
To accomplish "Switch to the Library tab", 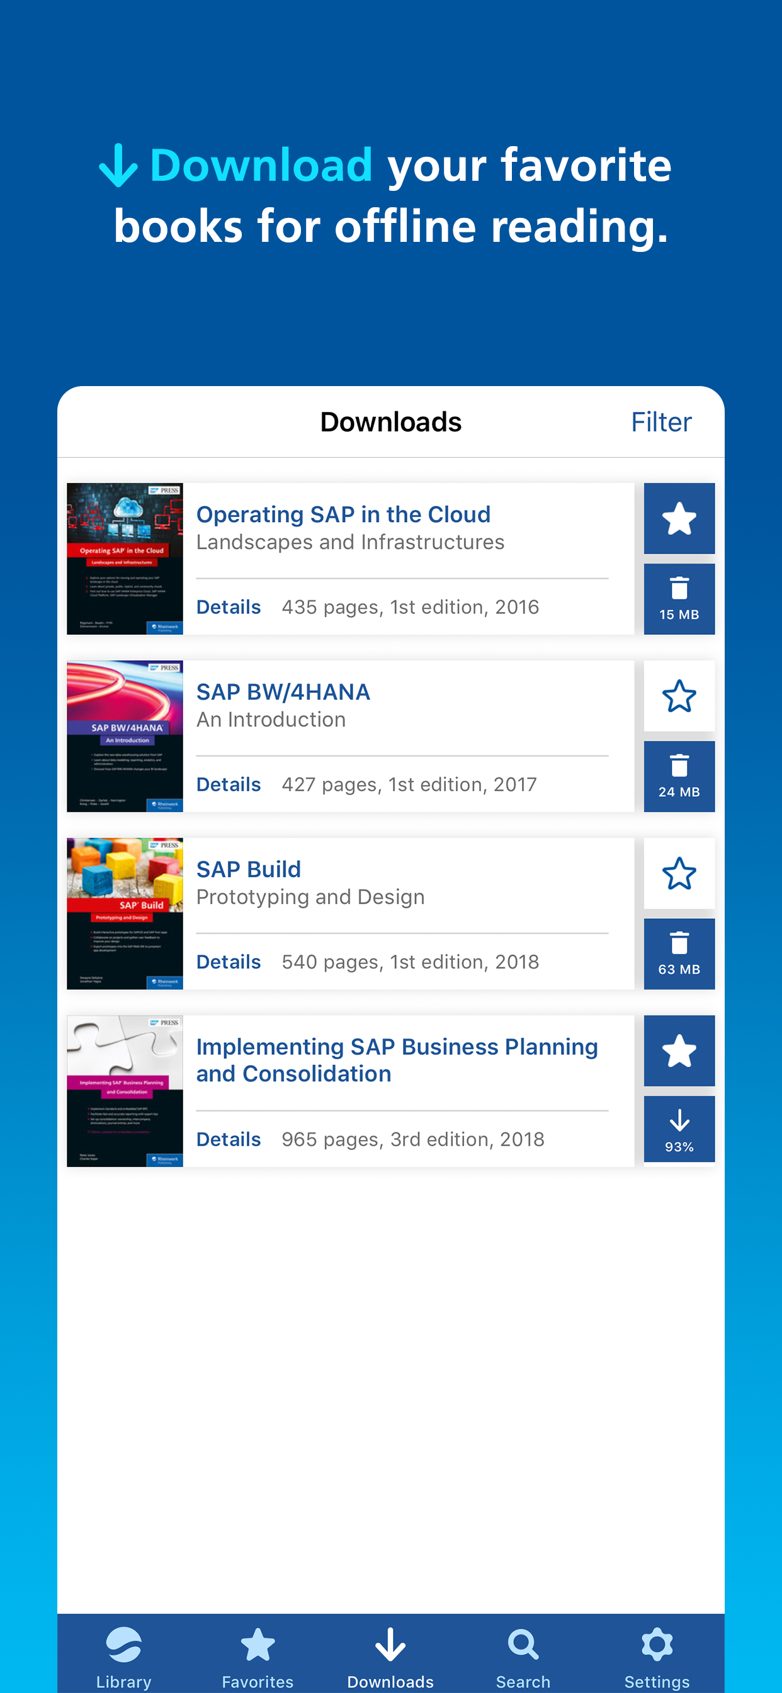I will (123, 1656).
